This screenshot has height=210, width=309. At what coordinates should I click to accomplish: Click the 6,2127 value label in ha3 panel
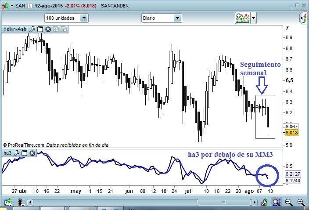(x=293, y=174)
